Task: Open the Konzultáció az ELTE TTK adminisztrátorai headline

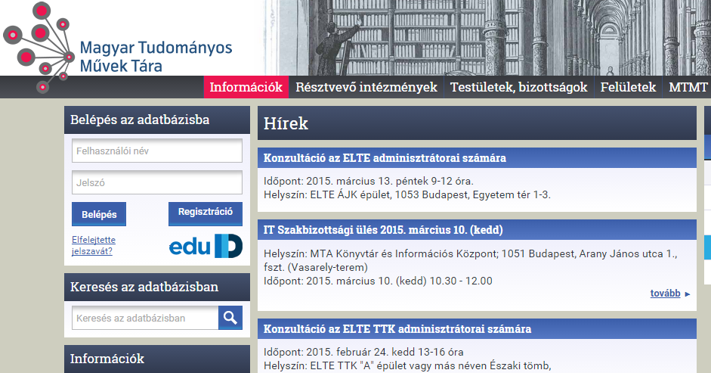Action: (x=397, y=329)
